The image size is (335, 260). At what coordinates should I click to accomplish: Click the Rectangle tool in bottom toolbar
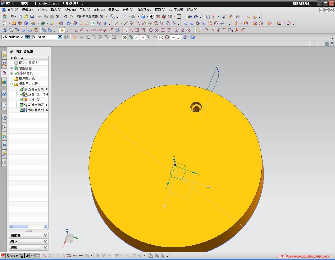coord(69,256)
